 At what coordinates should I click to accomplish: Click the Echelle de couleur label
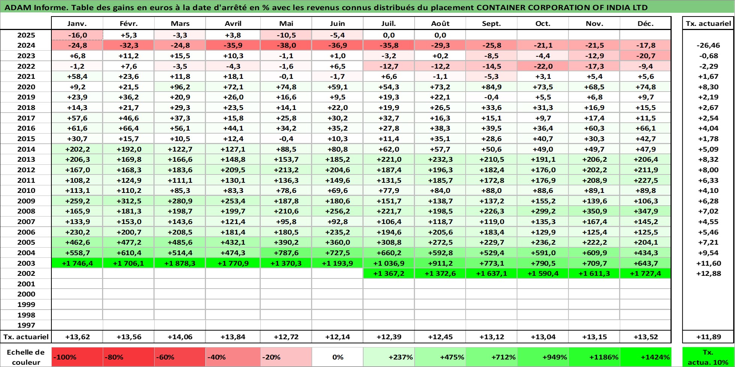pyautogui.click(x=26, y=357)
